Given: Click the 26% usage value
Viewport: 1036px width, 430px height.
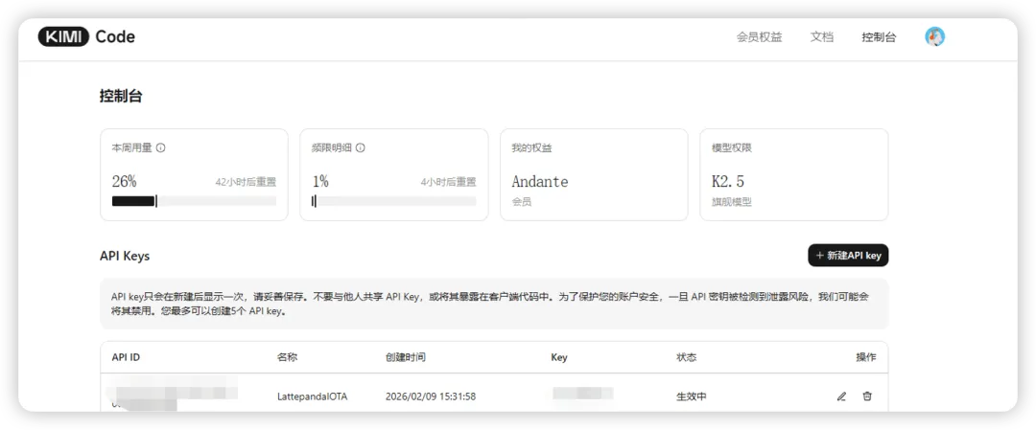Looking at the screenshot, I should coord(124,181).
